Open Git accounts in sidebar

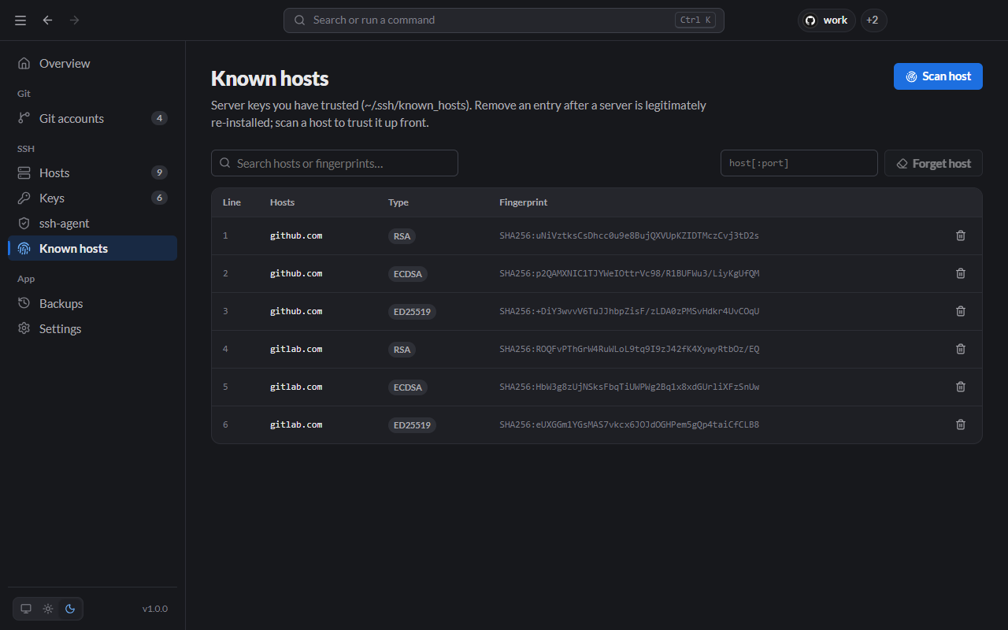(x=93, y=118)
